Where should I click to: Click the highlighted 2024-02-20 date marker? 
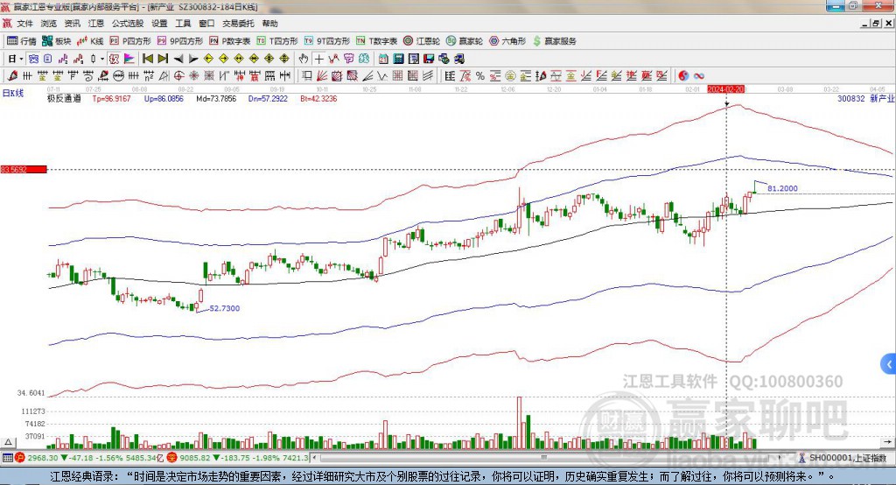point(726,89)
